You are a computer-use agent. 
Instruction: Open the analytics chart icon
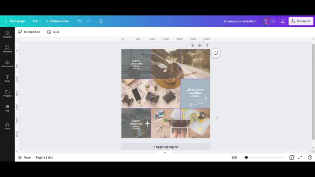(283, 21)
